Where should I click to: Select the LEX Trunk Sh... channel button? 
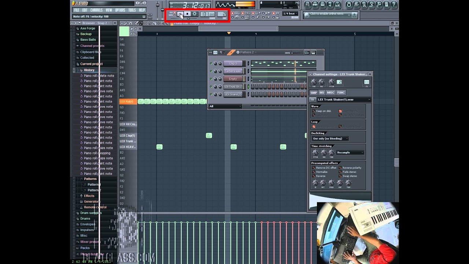pos(233,87)
